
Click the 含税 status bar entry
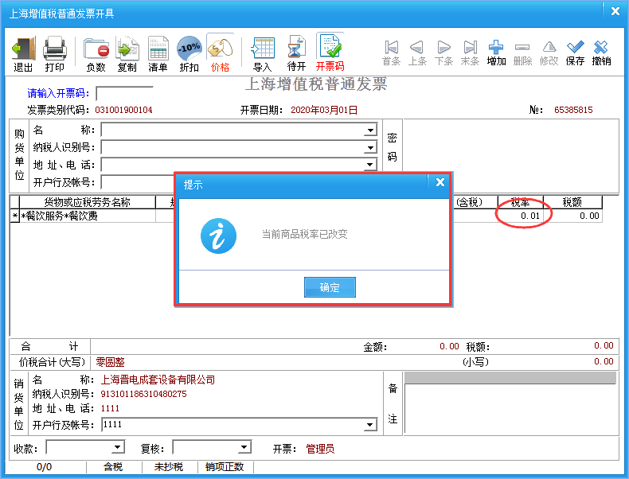[113, 467]
